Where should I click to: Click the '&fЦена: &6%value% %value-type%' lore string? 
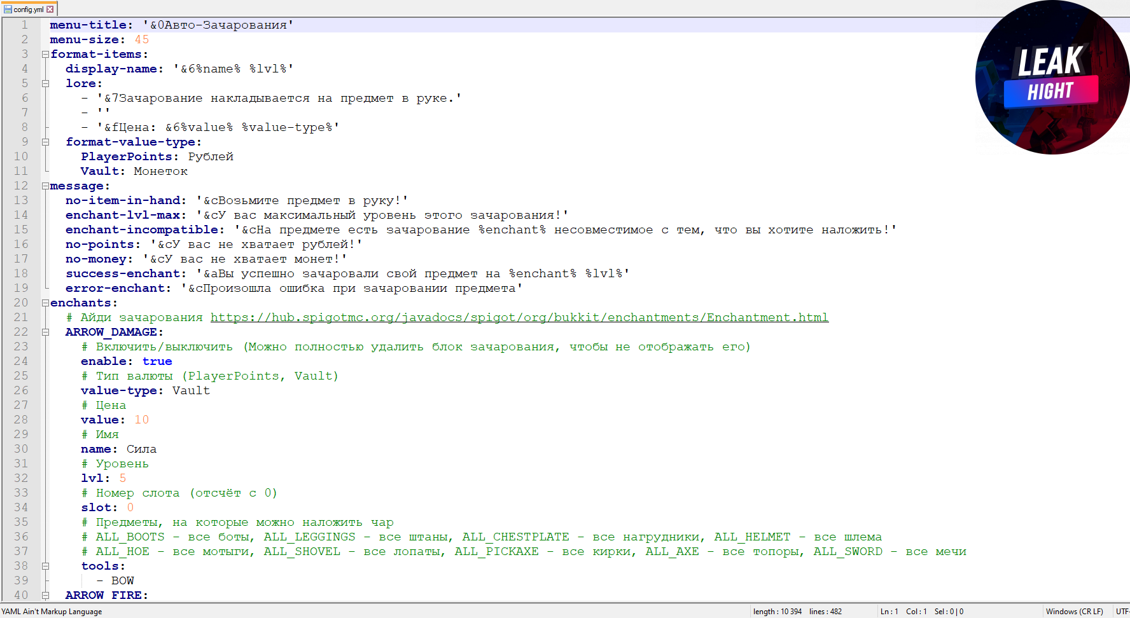tap(218, 127)
